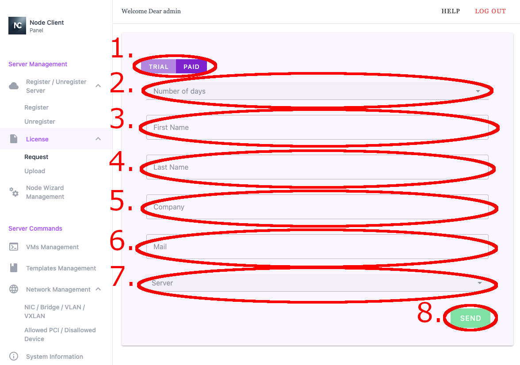Open the Upload license menu item
Image resolution: width=520 pixels, height=365 pixels.
(x=34, y=171)
